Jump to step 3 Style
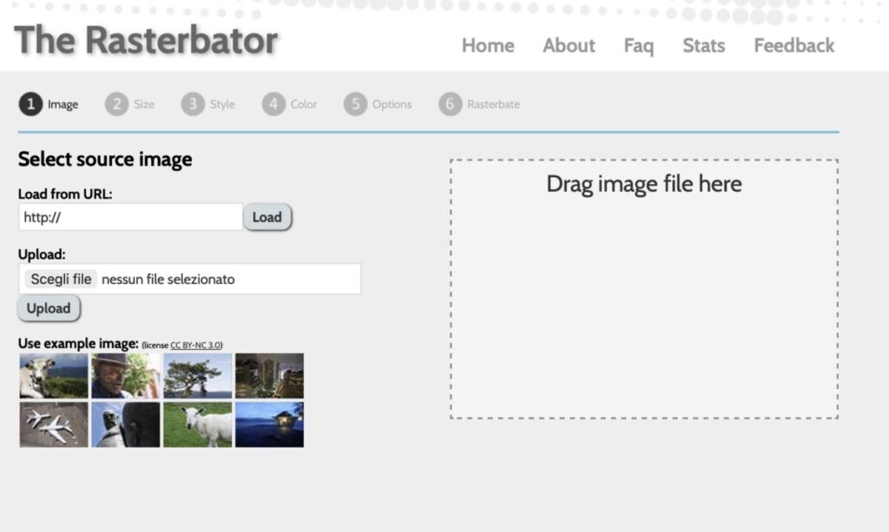The width and height of the screenshot is (889, 532). (208, 104)
